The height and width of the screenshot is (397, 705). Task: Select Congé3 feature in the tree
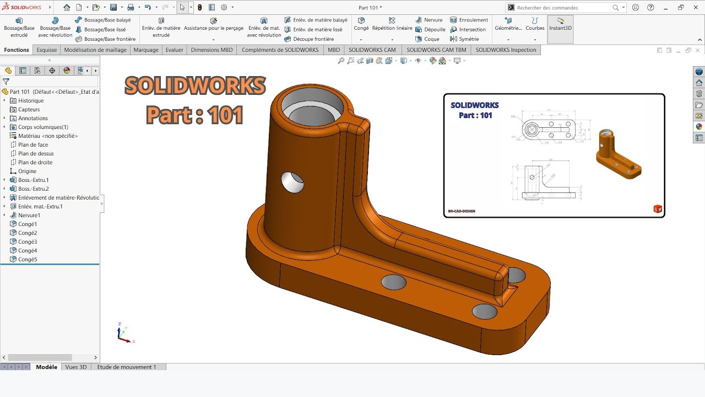[x=28, y=242]
